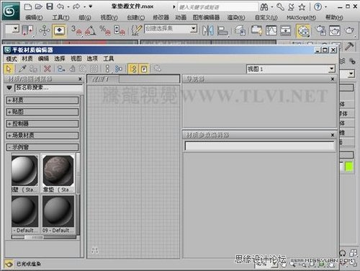
Task: Close the Navigator panel
Action: (333, 79)
